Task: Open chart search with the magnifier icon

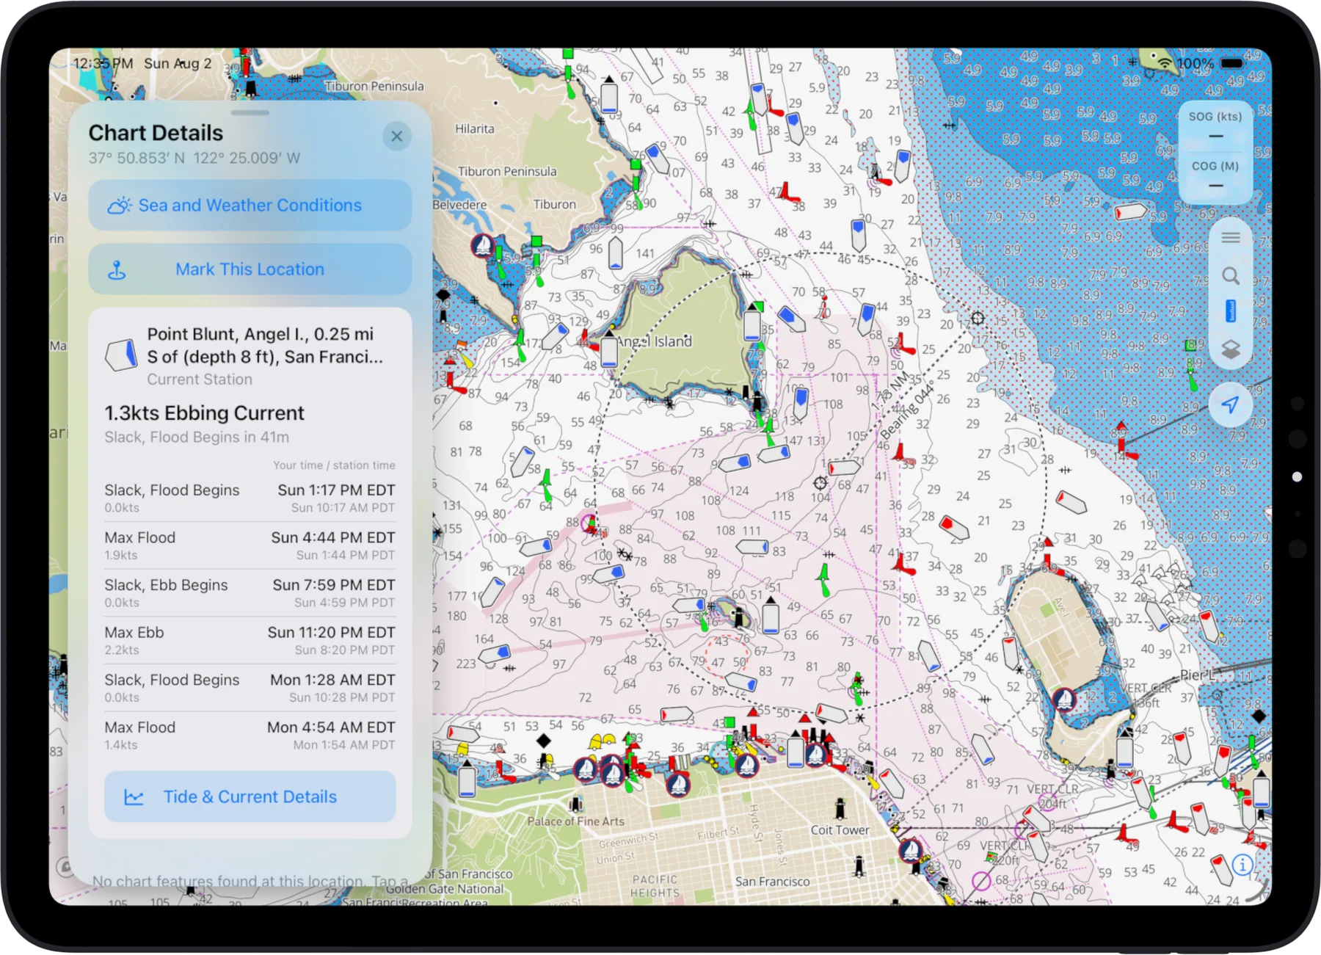Action: pos(1231,276)
